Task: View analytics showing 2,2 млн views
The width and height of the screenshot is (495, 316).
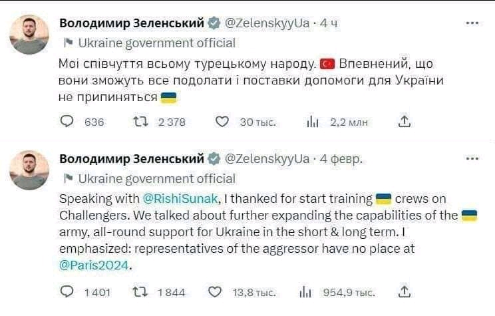Action: 313,122
